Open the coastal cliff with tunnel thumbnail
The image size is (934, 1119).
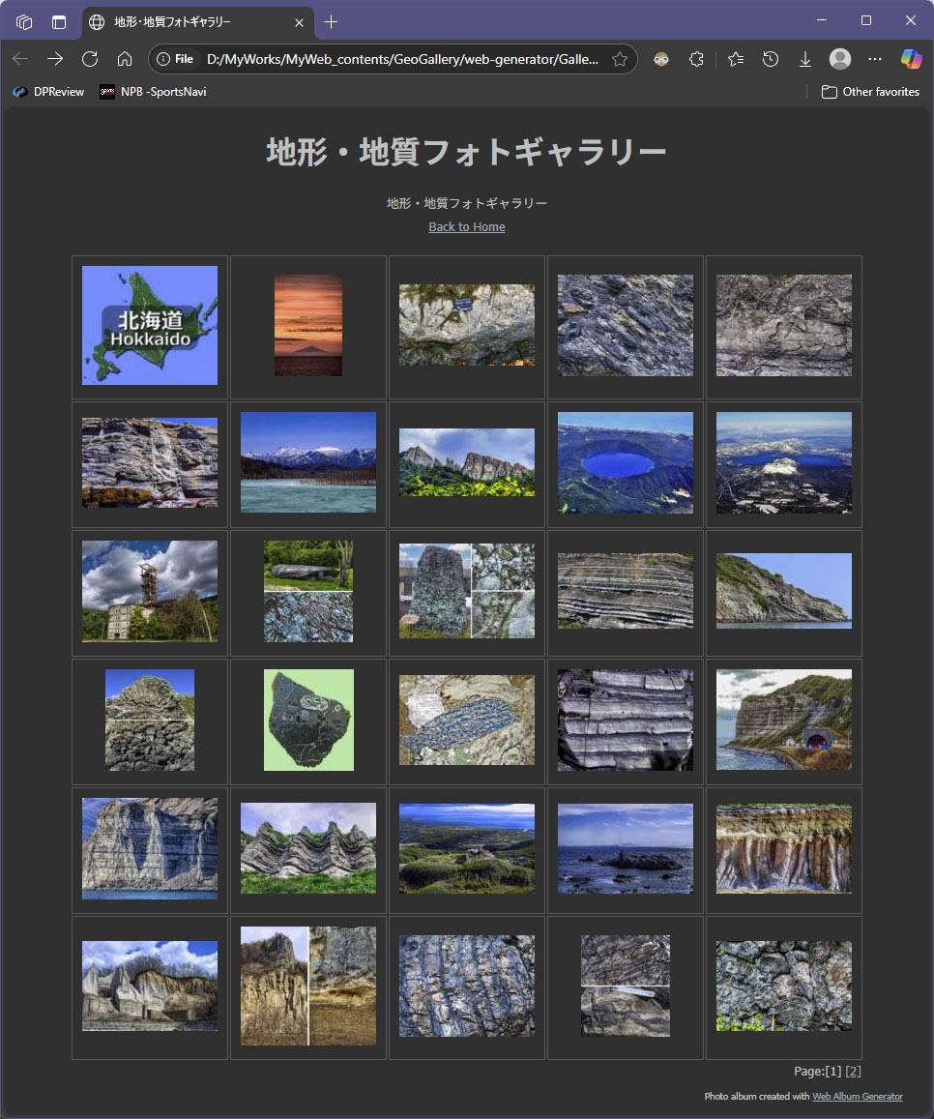[x=783, y=720]
